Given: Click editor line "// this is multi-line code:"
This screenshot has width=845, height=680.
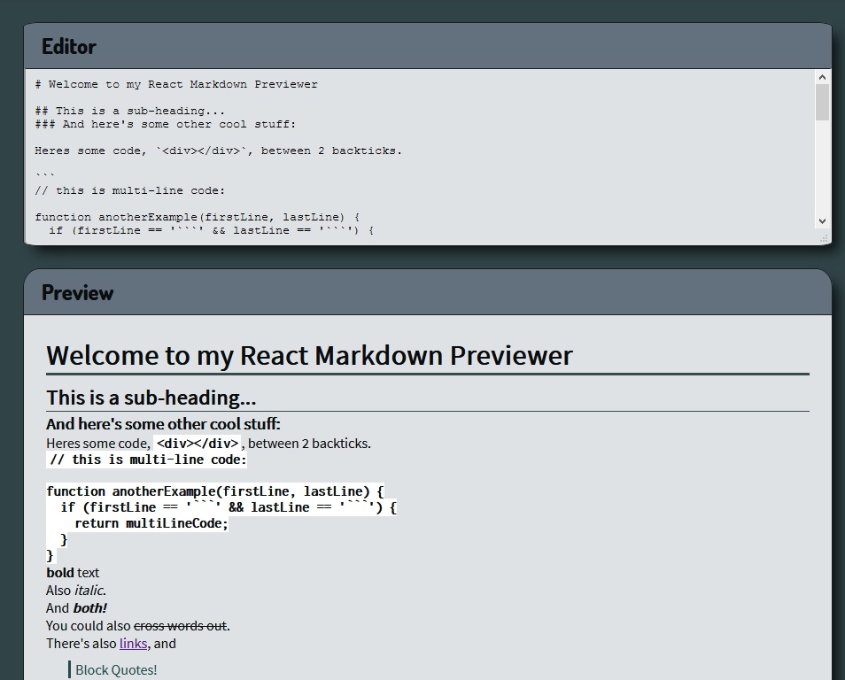Looking at the screenshot, I should [130, 190].
